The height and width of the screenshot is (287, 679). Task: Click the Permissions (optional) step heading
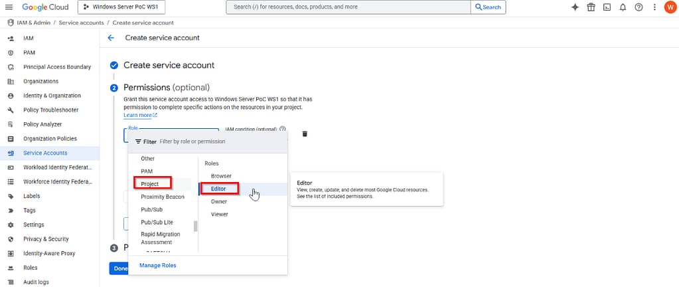click(167, 88)
